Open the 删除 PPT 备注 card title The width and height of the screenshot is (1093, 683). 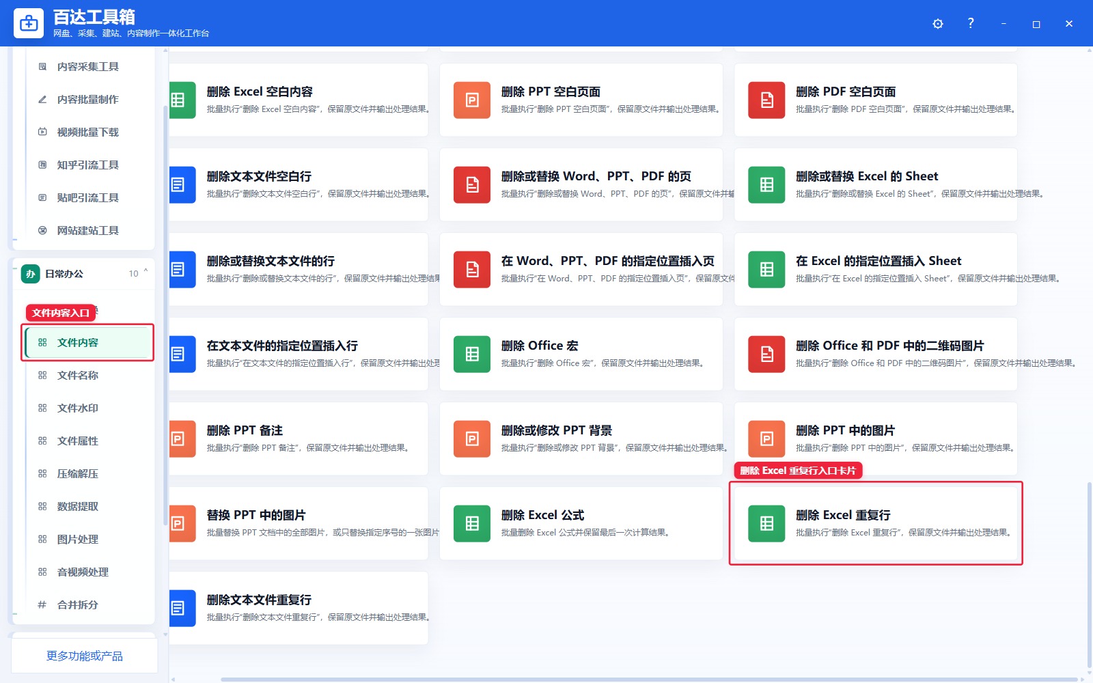(x=245, y=430)
